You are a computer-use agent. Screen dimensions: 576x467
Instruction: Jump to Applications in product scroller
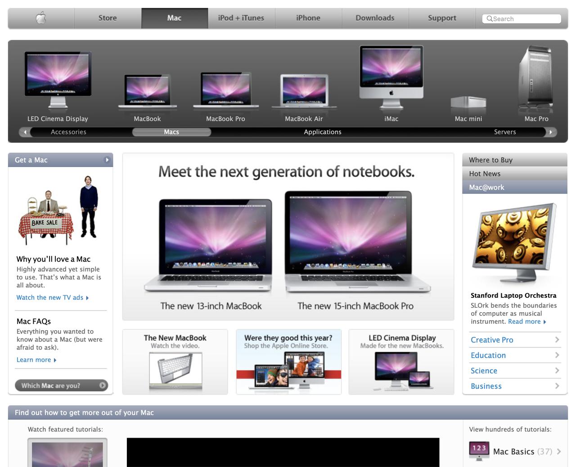(x=323, y=132)
